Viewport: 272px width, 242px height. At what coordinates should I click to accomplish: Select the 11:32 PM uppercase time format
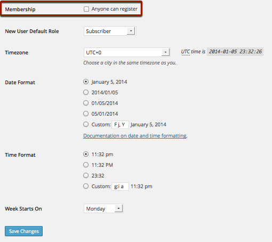tap(86, 165)
